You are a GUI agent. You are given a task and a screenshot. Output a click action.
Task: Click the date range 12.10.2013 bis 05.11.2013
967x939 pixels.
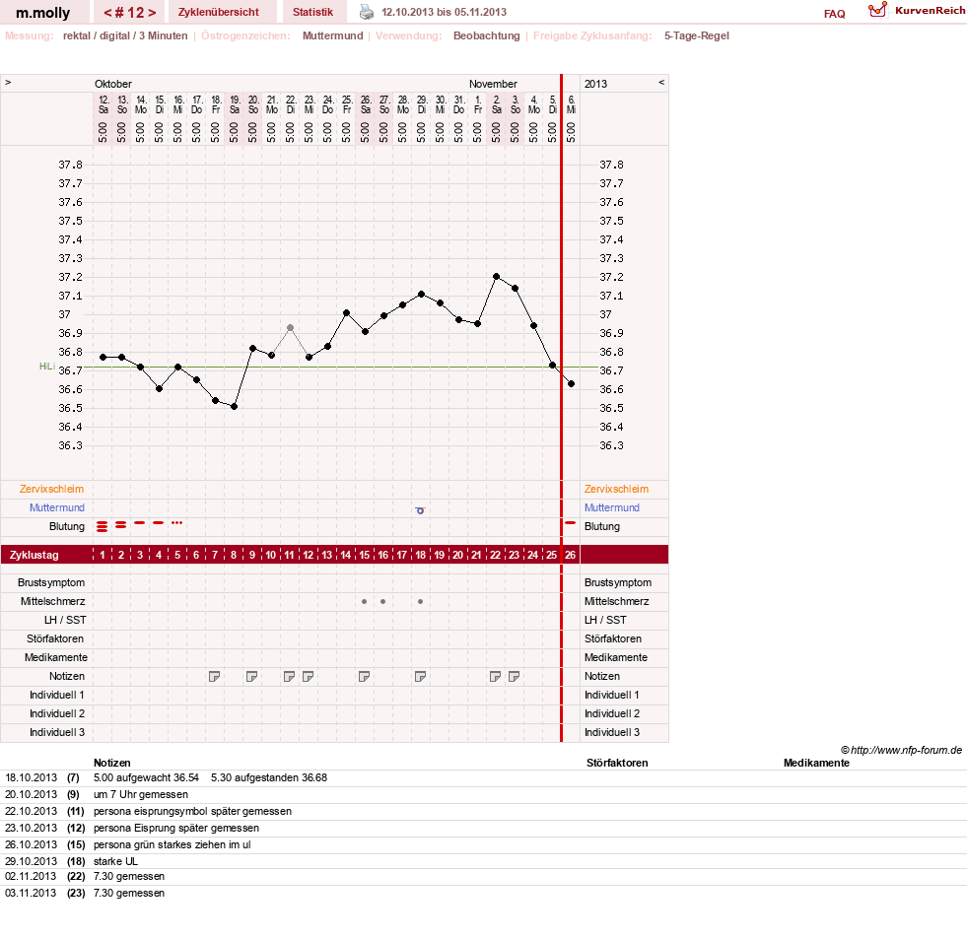[444, 13]
